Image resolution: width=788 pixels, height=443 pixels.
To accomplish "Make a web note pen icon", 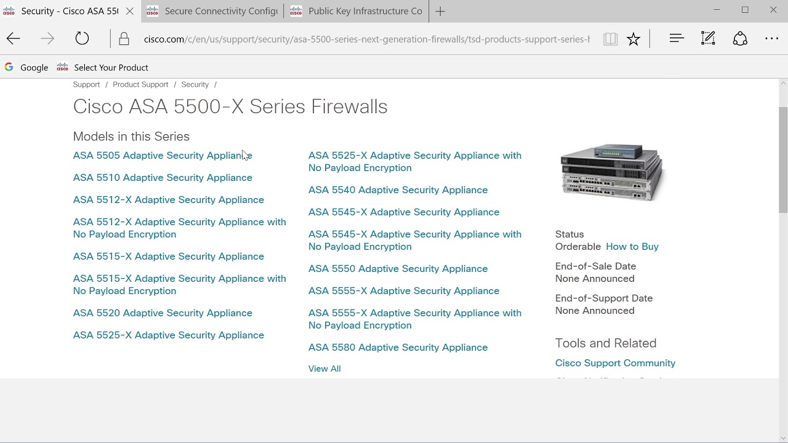I will tap(709, 38).
